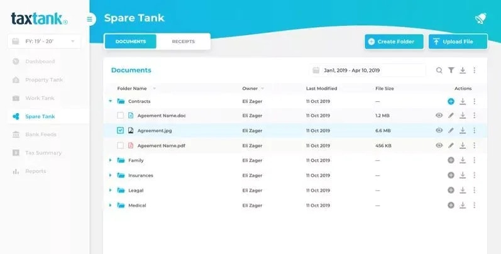501x254 pixels.
Task: Add file to Leagal folder
Action: 451,190
